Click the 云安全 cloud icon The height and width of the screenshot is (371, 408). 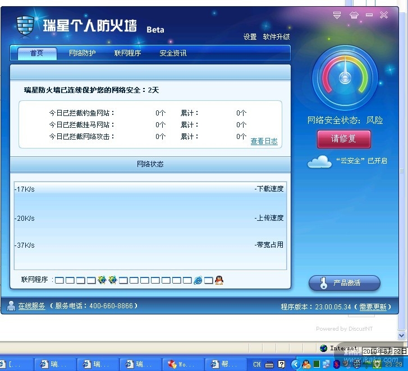point(319,161)
